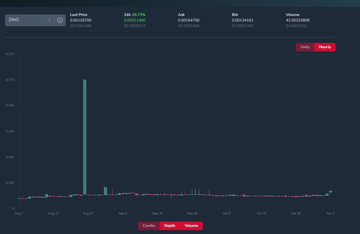Click the Oct 16 x-axis date label
The image size is (360, 234).
261,213
